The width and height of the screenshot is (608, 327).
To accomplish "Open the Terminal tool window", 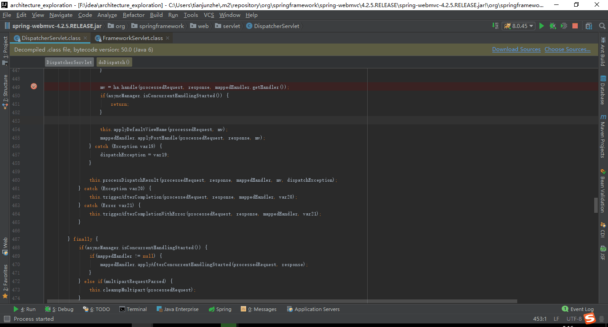I will click(x=133, y=309).
